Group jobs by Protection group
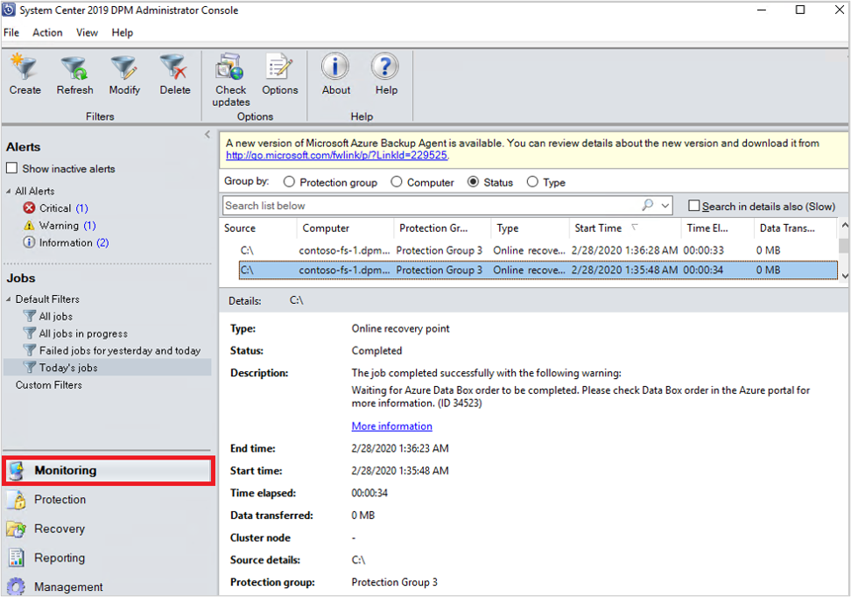Screen dimensions: 851x597 [289, 182]
